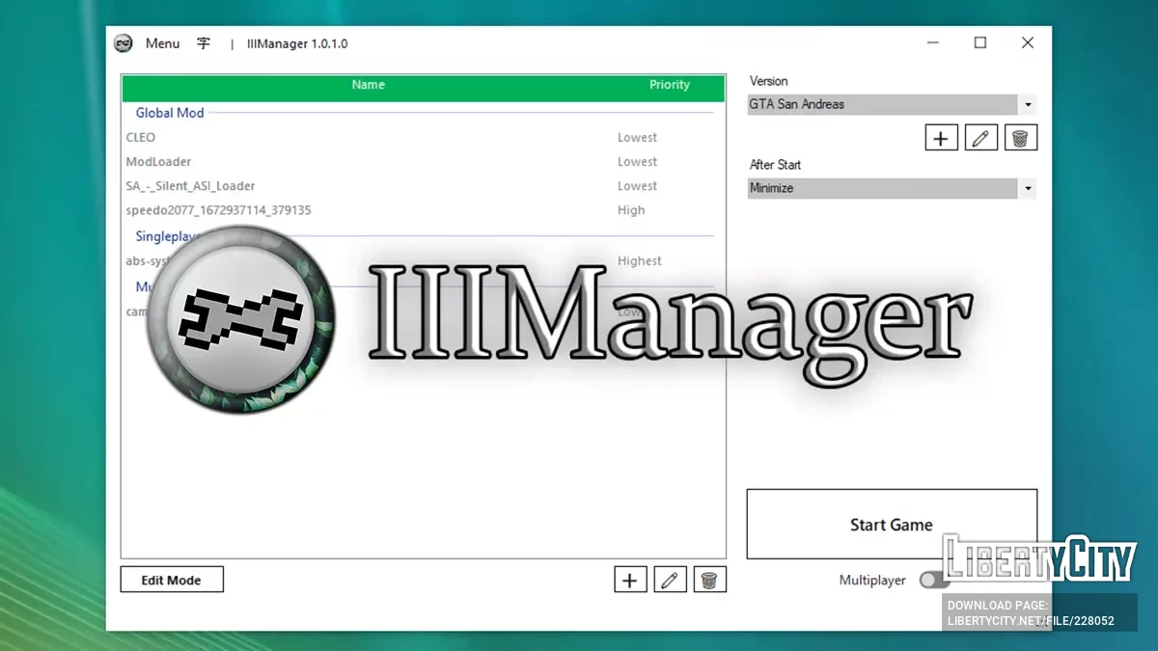The image size is (1158, 651).
Task: Click the plus icon to add a new mod
Action: [x=630, y=579]
